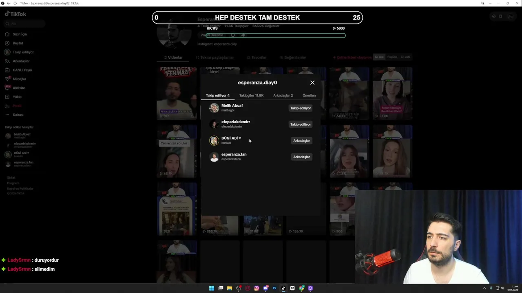This screenshot has width=522, height=293.
Task: Open Mesajlar paper-plane icon
Action: tap(7, 79)
